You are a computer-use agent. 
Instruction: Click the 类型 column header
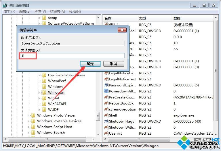tap(154, 18)
